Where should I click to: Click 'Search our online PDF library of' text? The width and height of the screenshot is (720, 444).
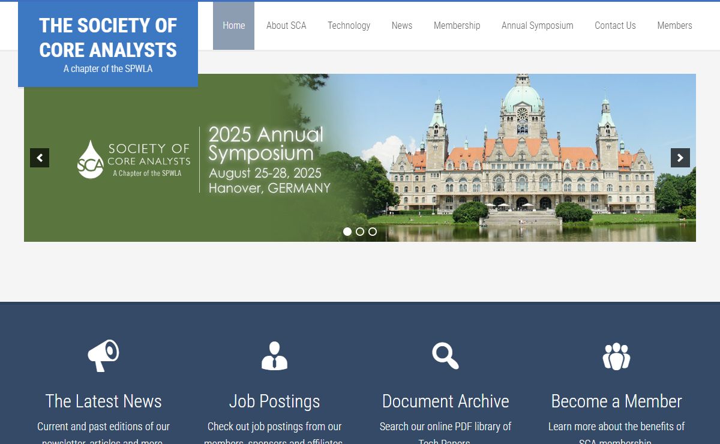click(x=445, y=427)
